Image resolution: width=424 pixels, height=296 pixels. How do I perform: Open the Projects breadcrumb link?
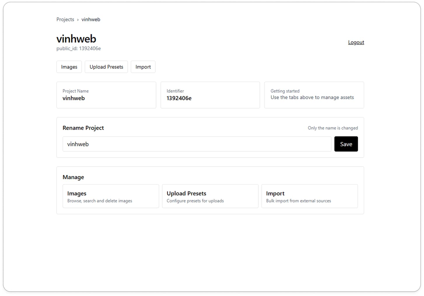point(65,19)
